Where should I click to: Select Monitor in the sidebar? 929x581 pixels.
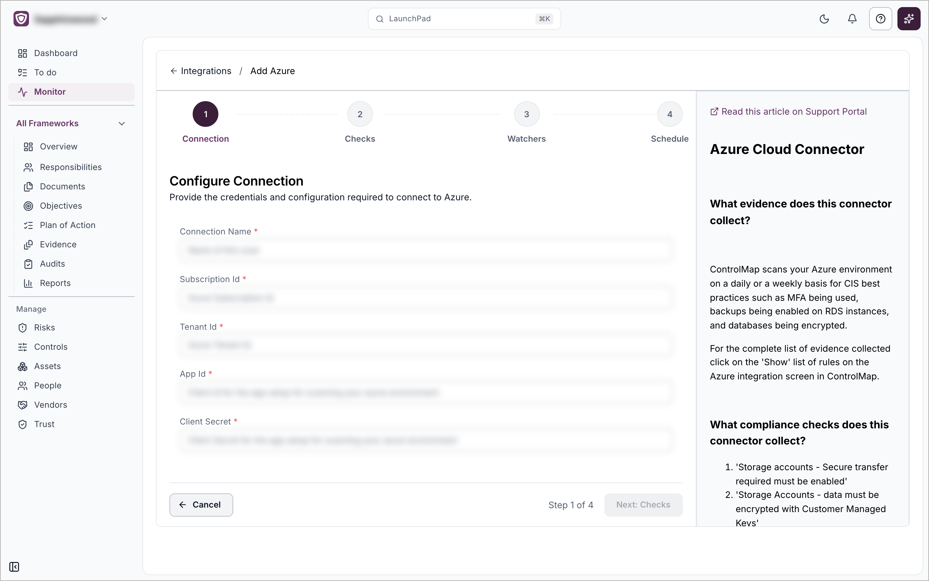pos(72,91)
